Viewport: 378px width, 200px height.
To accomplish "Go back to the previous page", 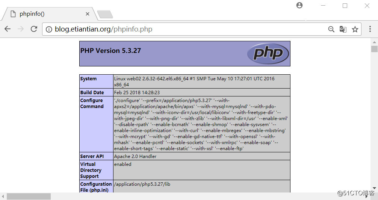I will point(8,29).
